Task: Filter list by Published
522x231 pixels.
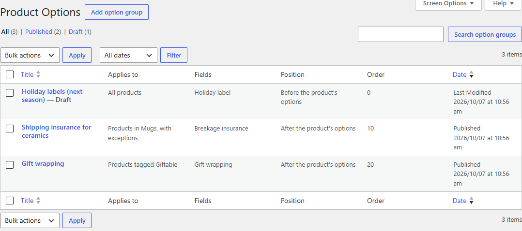Action: click(x=39, y=31)
